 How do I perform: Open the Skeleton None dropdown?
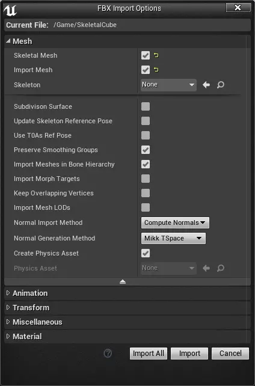tap(168, 85)
